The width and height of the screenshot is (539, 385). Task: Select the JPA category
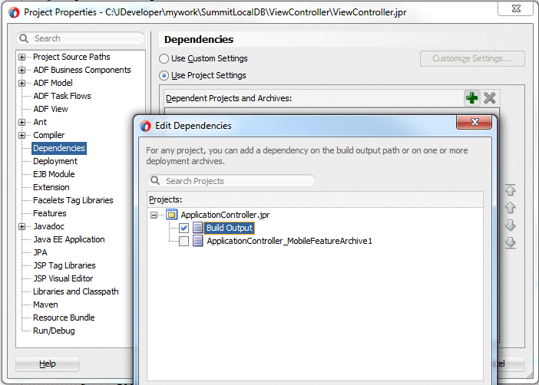40,252
